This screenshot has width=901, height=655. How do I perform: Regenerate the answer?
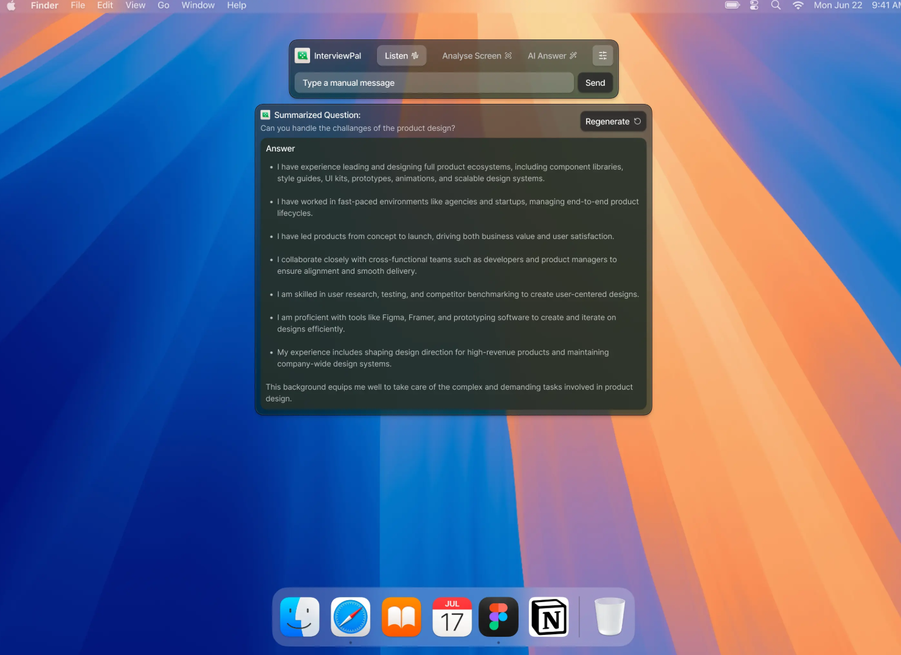pyautogui.click(x=612, y=122)
